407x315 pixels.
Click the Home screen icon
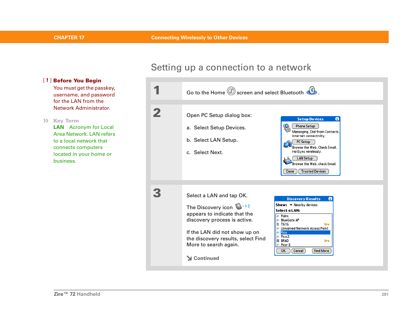click(x=231, y=91)
